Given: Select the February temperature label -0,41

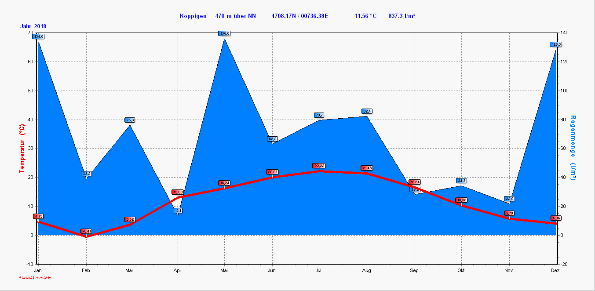Looking at the screenshot, I should [x=86, y=231].
